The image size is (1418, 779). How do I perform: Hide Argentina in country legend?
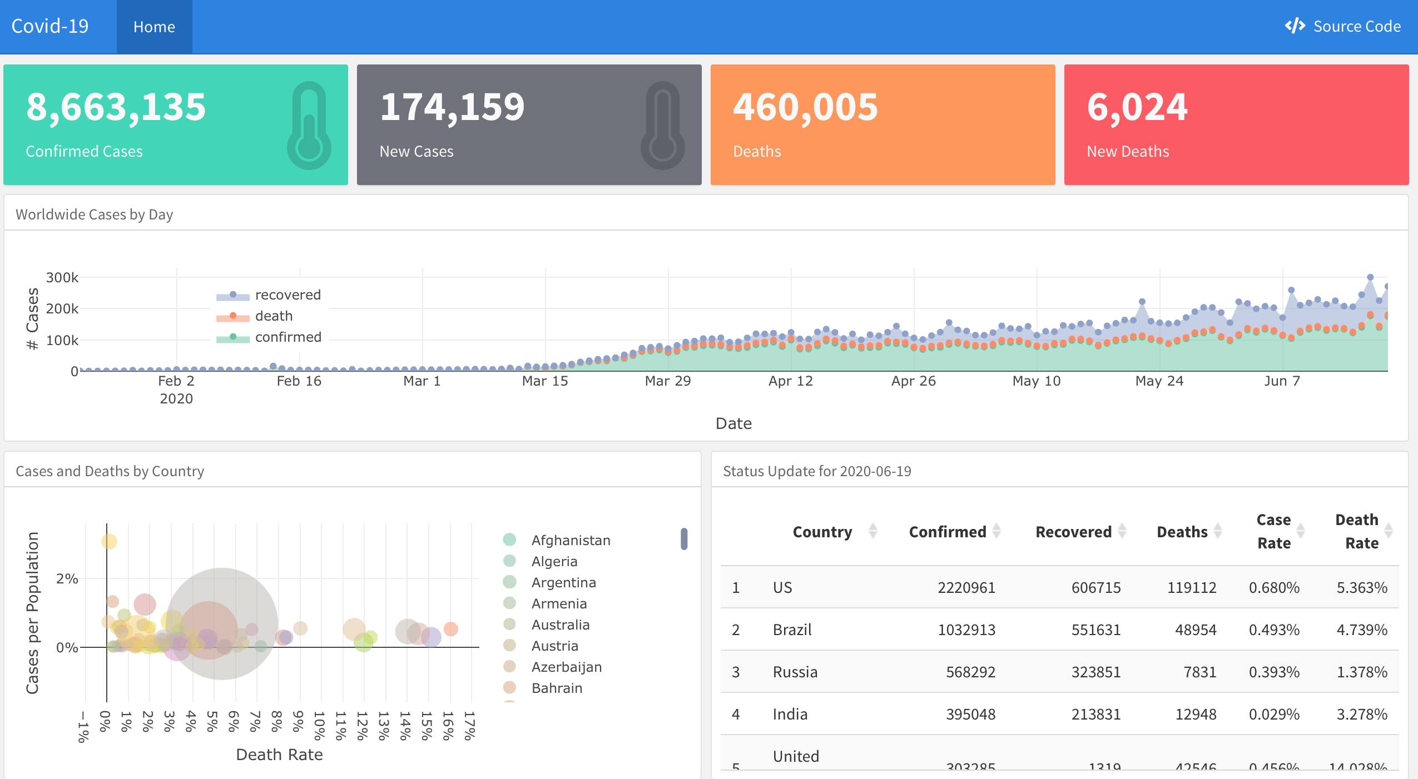563,582
